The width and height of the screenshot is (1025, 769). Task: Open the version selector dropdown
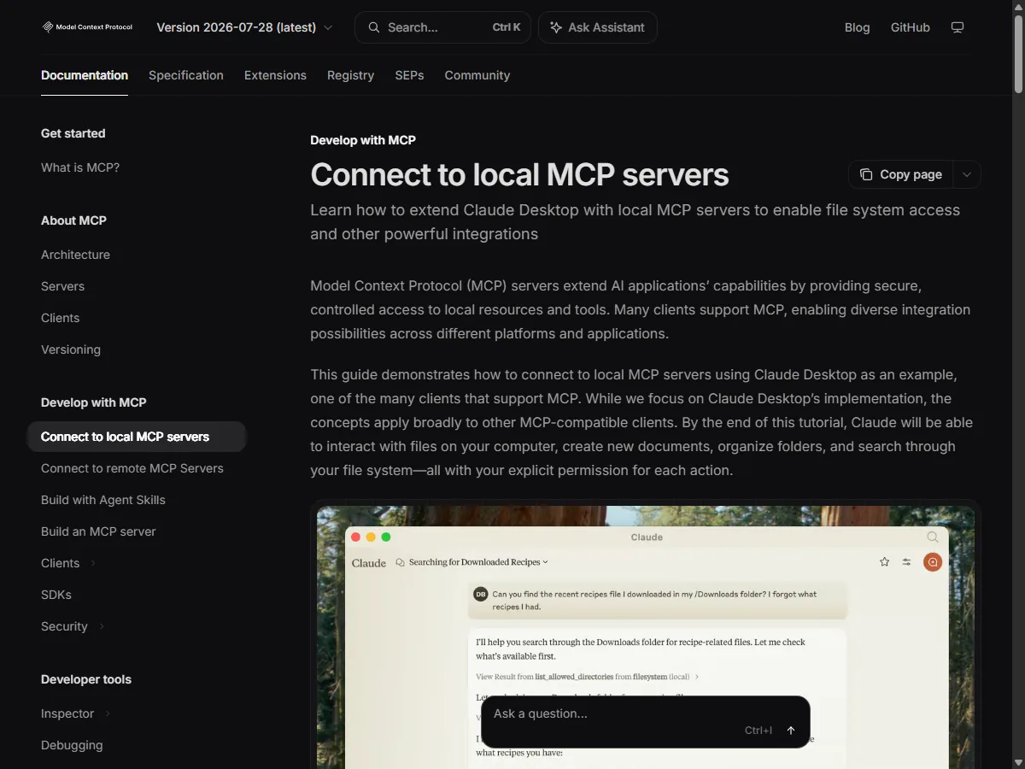point(244,27)
